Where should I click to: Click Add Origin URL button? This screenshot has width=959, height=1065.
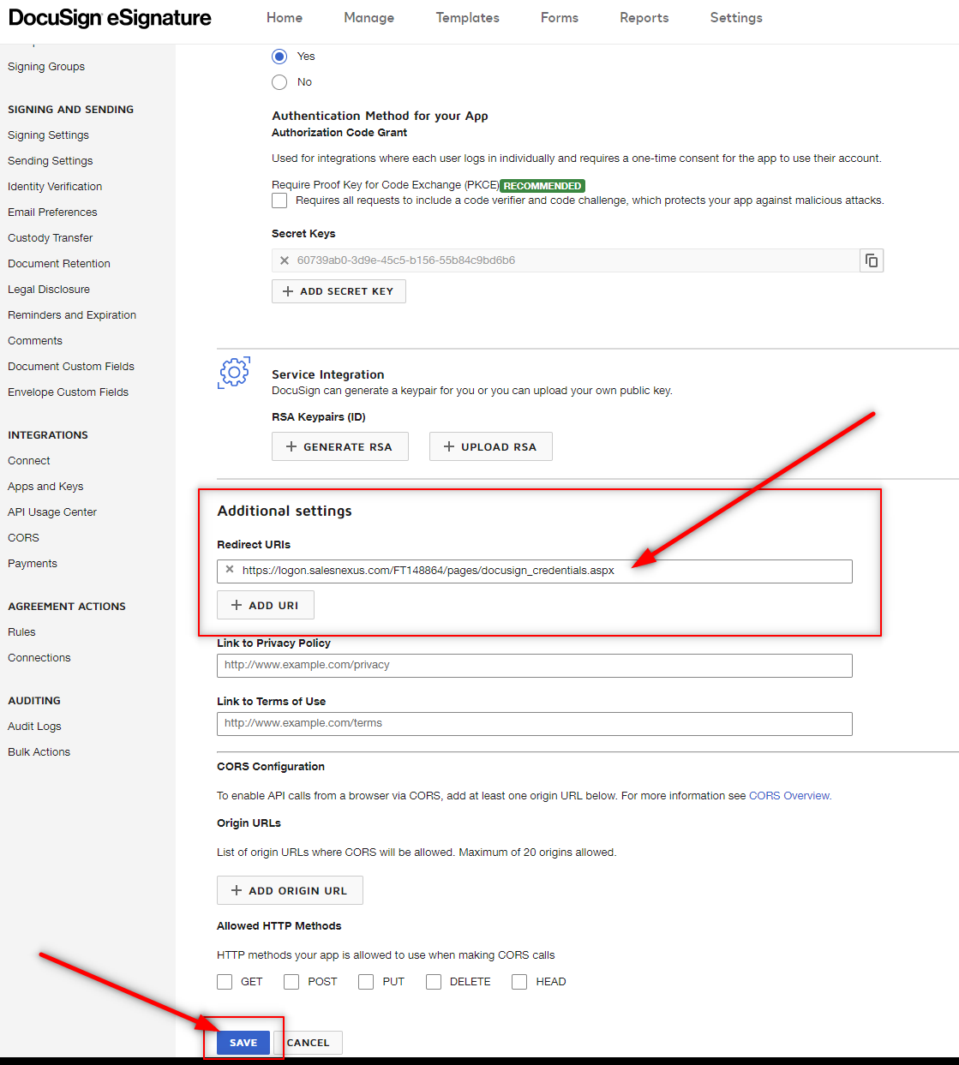click(290, 890)
